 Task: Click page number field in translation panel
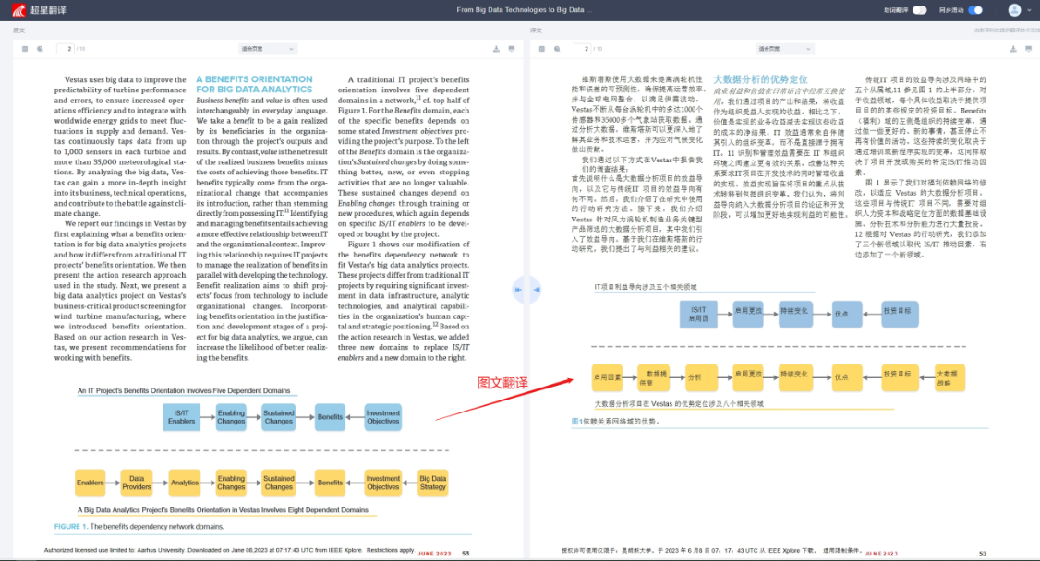(585, 48)
